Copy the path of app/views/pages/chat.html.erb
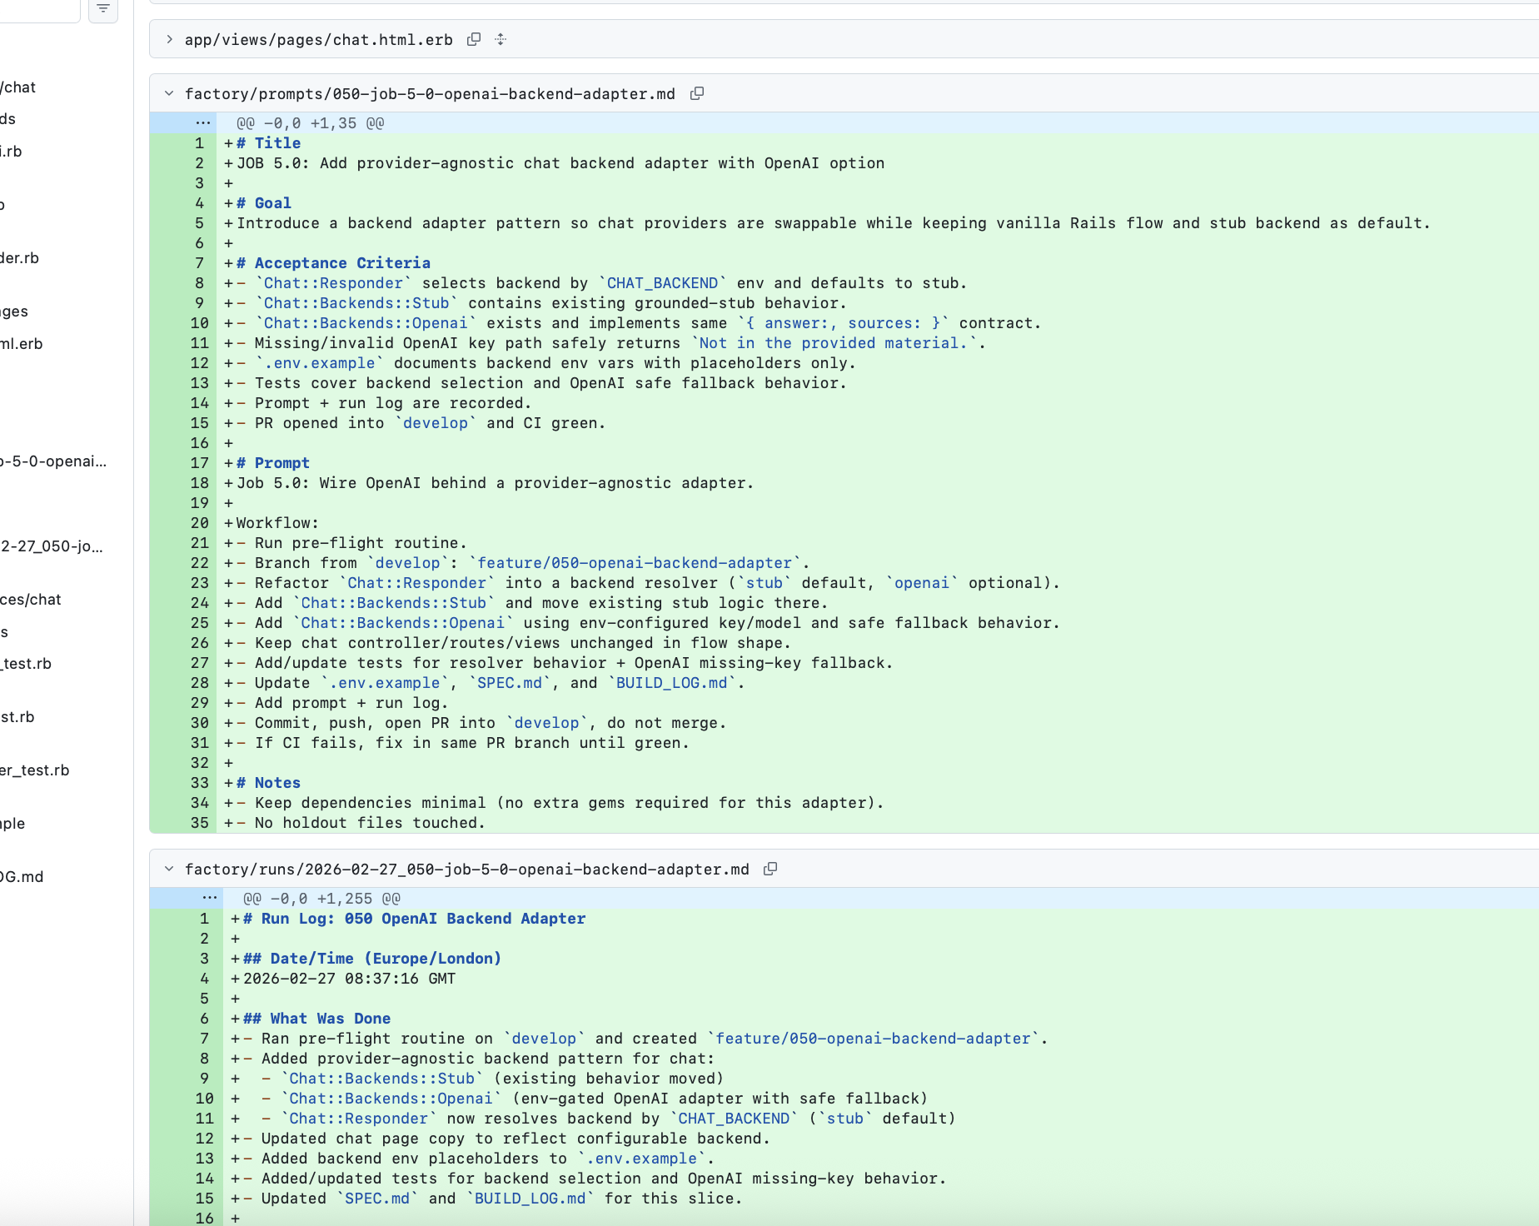Screen dimensions: 1539x1226 (x=474, y=39)
